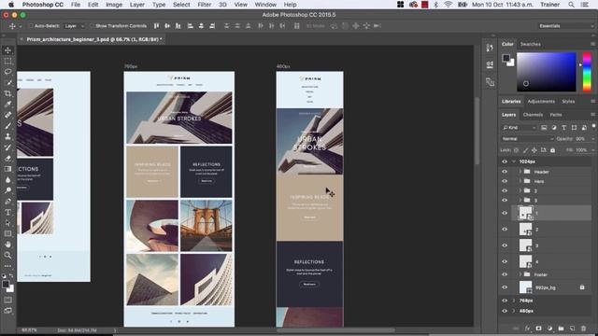Open the Kind layer filter dropdown
598x336 pixels.
click(520, 128)
